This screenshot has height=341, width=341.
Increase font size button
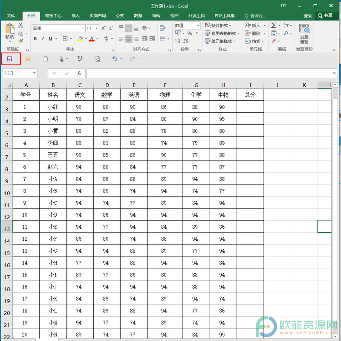[x=103, y=28]
